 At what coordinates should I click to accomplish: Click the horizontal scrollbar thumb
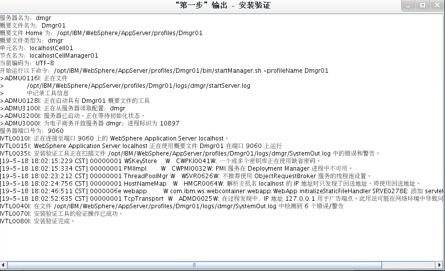click(194, 265)
